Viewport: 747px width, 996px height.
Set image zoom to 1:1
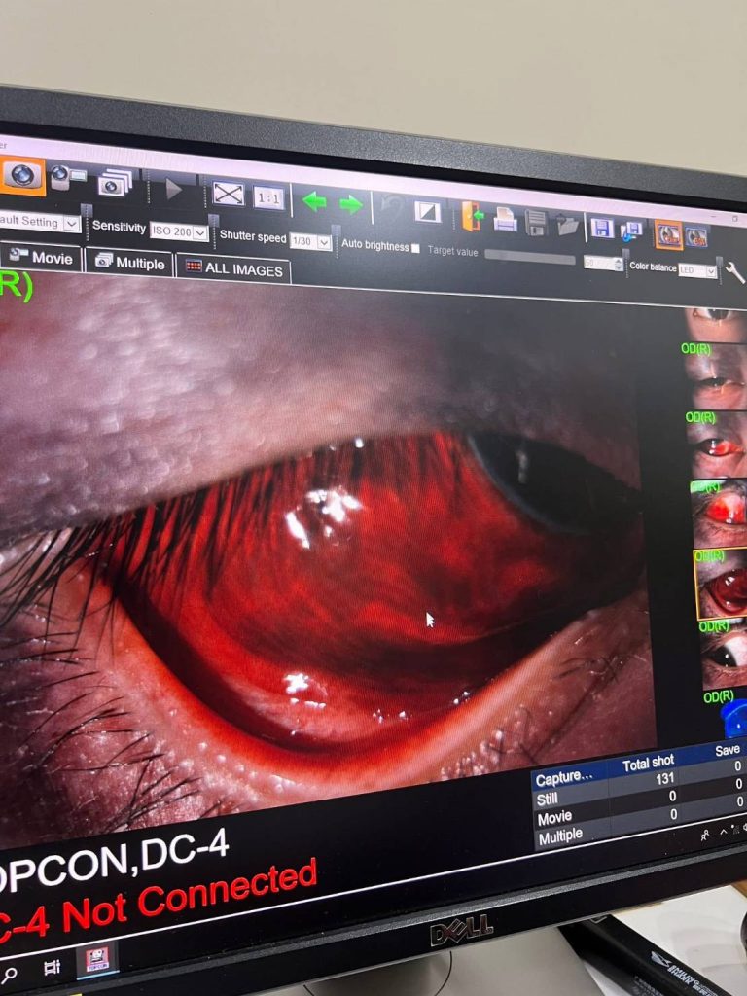pyautogui.click(x=268, y=197)
